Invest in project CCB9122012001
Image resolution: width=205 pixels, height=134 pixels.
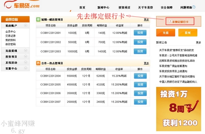tap(140, 33)
